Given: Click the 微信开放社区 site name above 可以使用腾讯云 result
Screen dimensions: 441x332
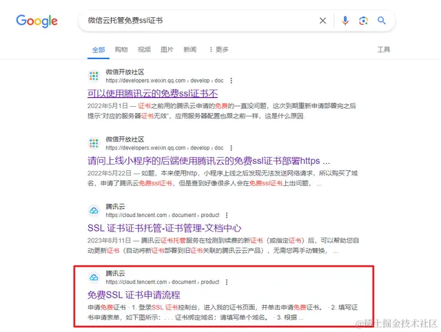Looking at the screenshot, I should pos(125,72).
